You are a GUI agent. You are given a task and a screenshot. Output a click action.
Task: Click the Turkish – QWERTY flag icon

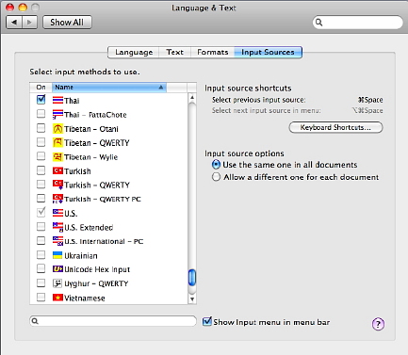point(57,185)
